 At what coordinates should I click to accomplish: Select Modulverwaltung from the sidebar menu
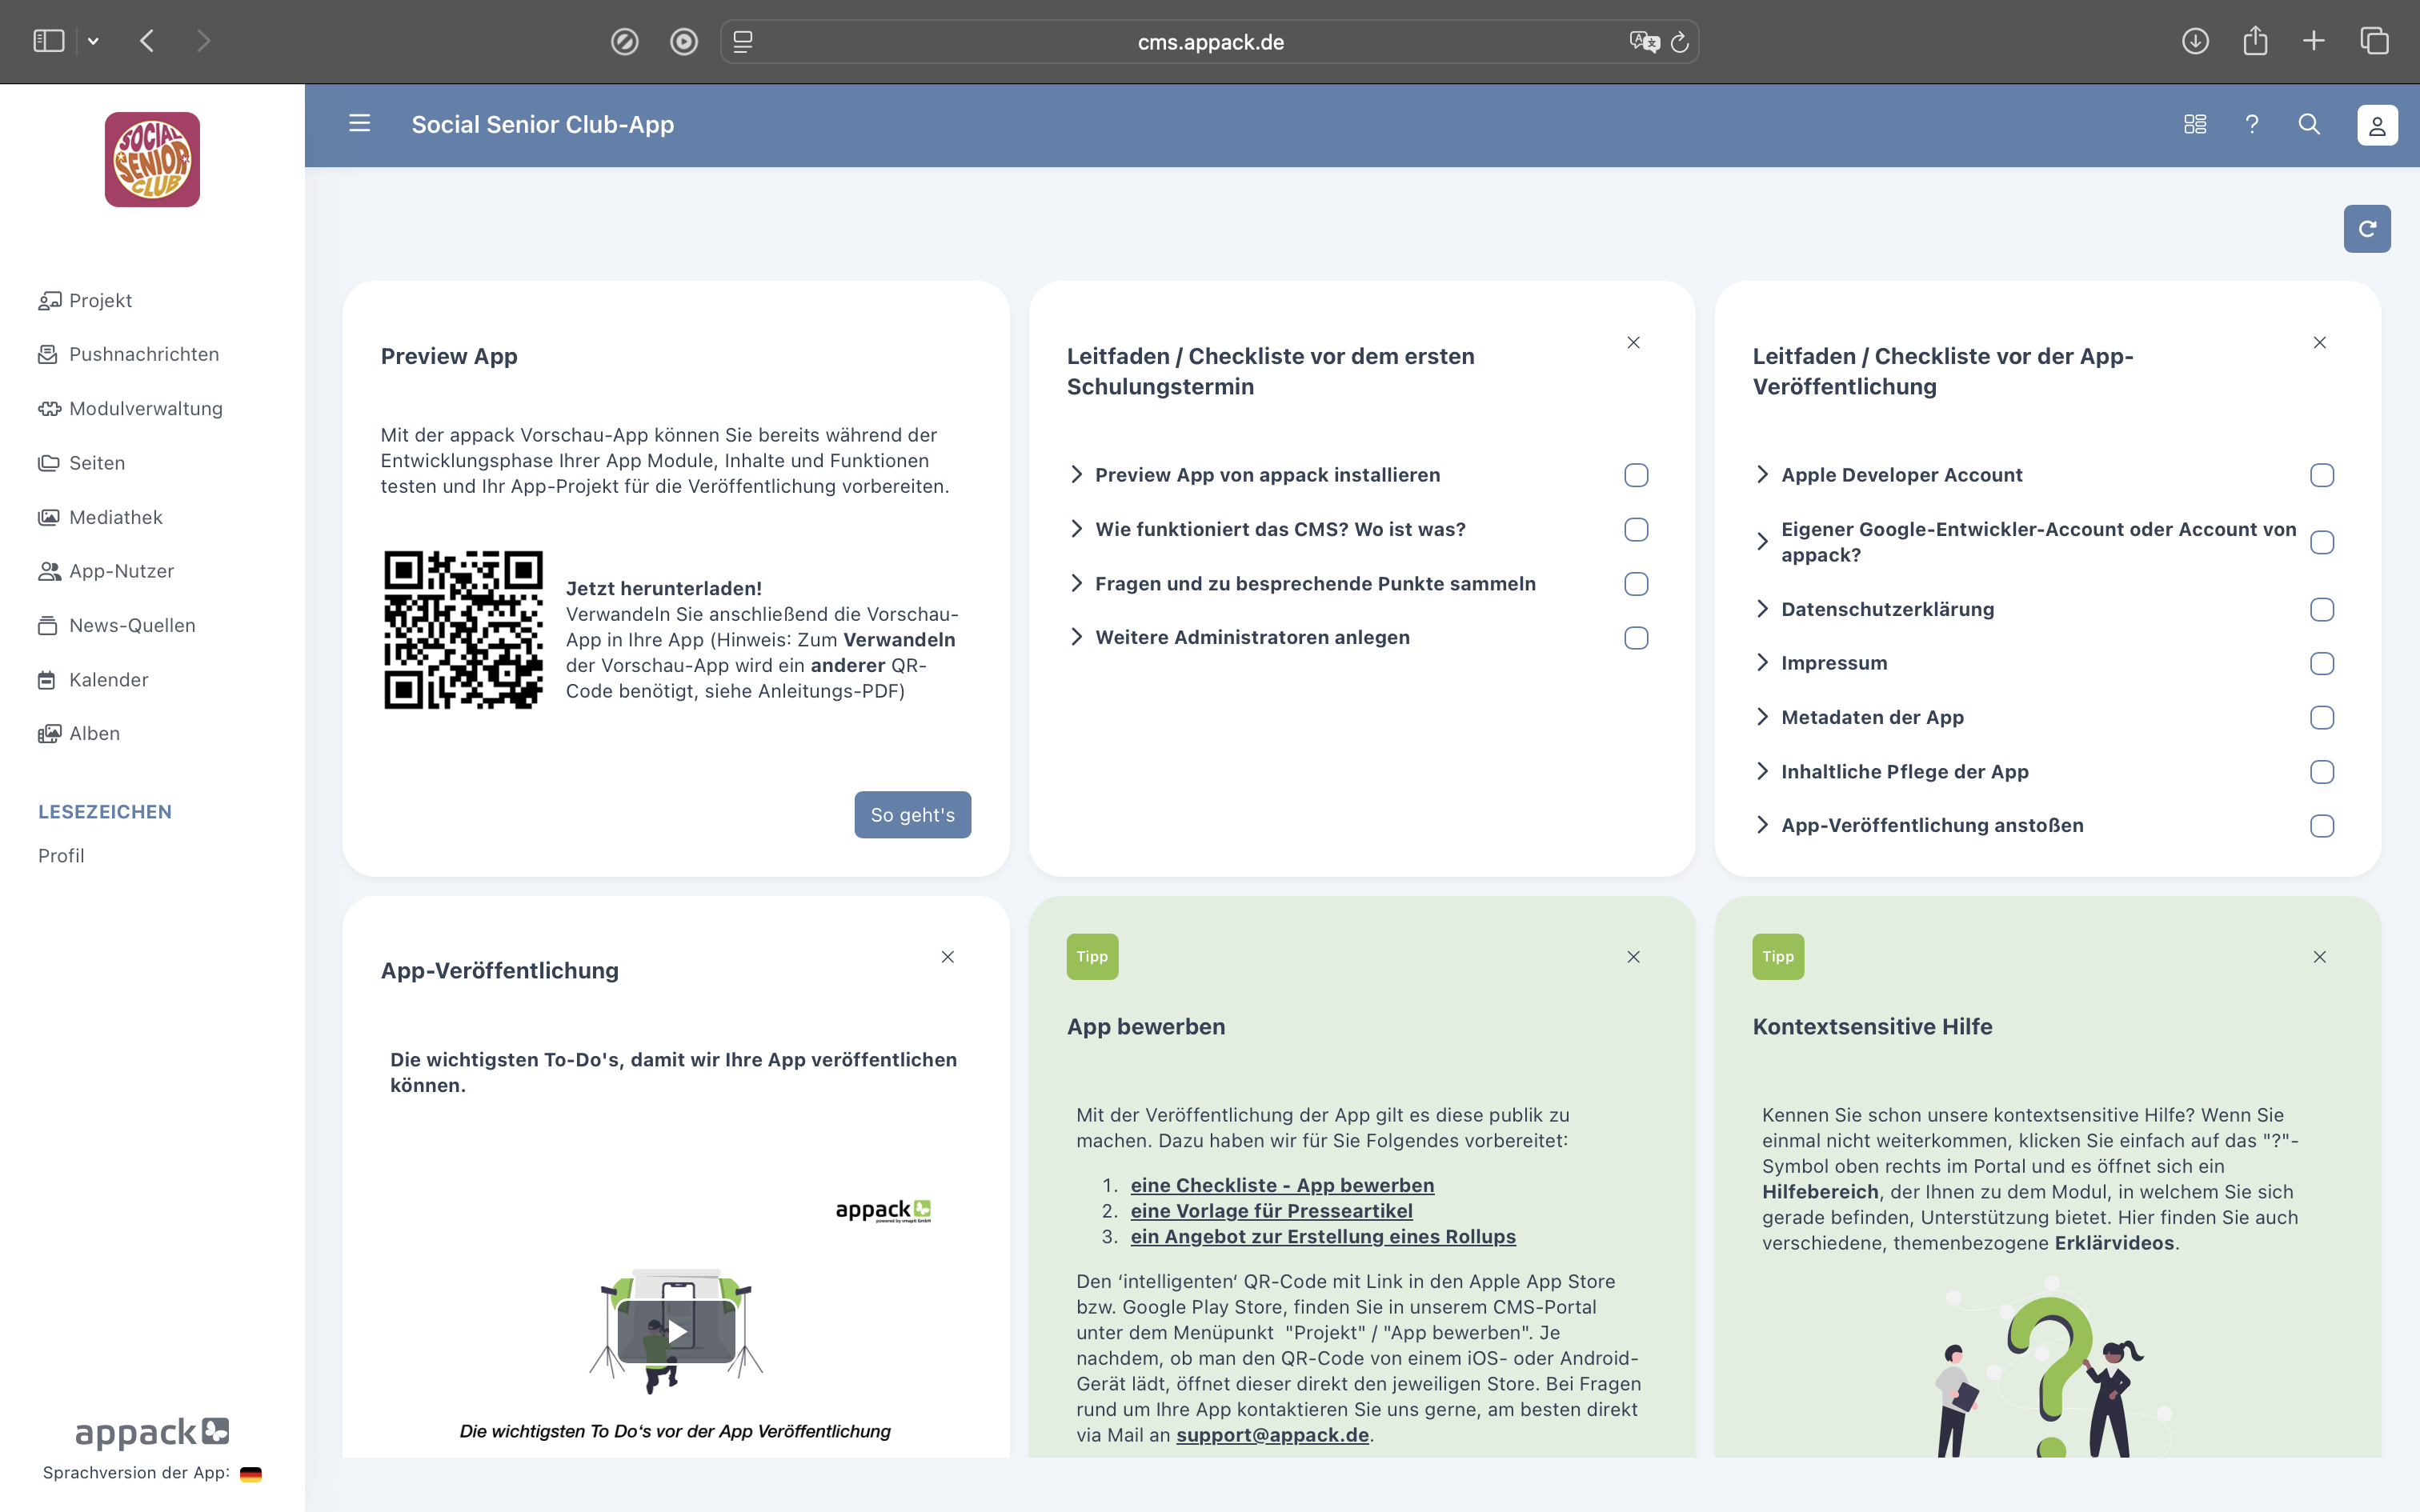point(145,408)
